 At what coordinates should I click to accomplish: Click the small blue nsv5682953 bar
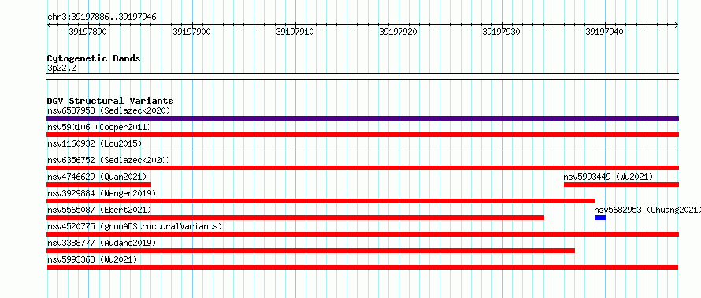pos(600,218)
